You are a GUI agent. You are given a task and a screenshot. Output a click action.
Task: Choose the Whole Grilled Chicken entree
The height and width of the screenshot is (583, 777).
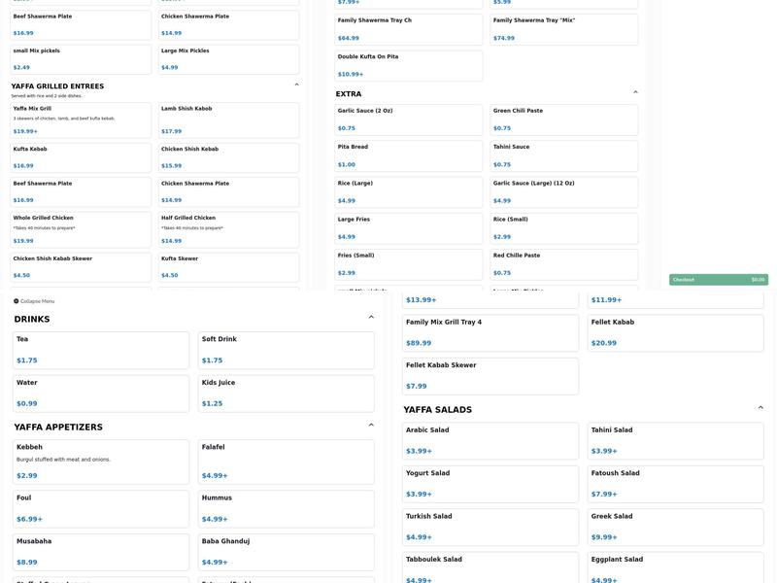coord(82,229)
